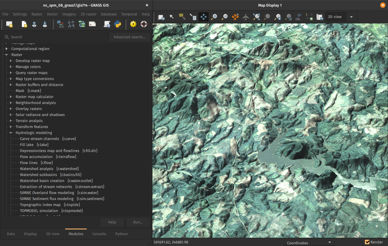
Task: Expand the Manage colors node
Action: click(x=11, y=67)
